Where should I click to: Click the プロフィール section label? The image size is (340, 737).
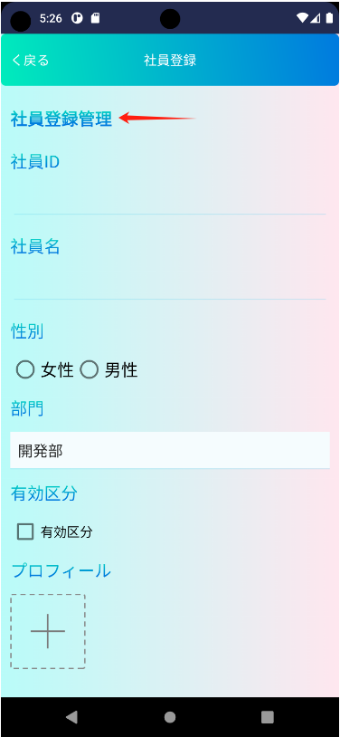tap(61, 570)
